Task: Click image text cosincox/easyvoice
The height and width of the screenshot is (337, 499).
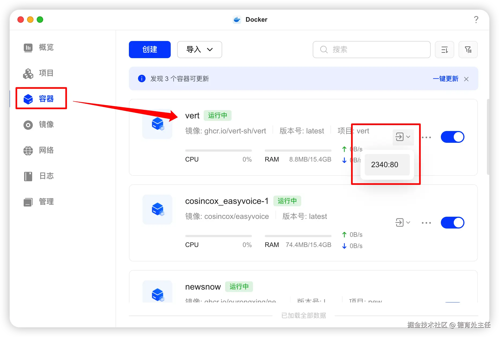Action: (236, 216)
